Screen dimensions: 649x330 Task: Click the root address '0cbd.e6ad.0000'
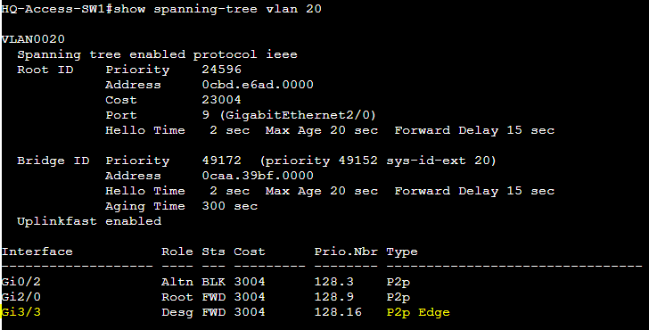pos(258,85)
